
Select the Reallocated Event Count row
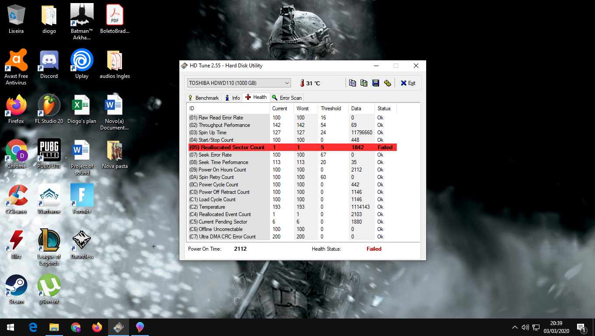(292, 214)
